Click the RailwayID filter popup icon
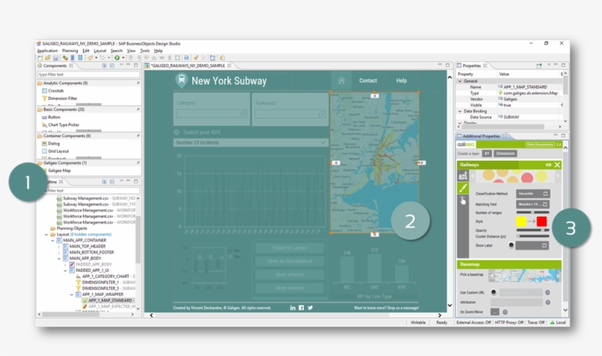Viewport: 602px width, 356px height. click(322, 114)
